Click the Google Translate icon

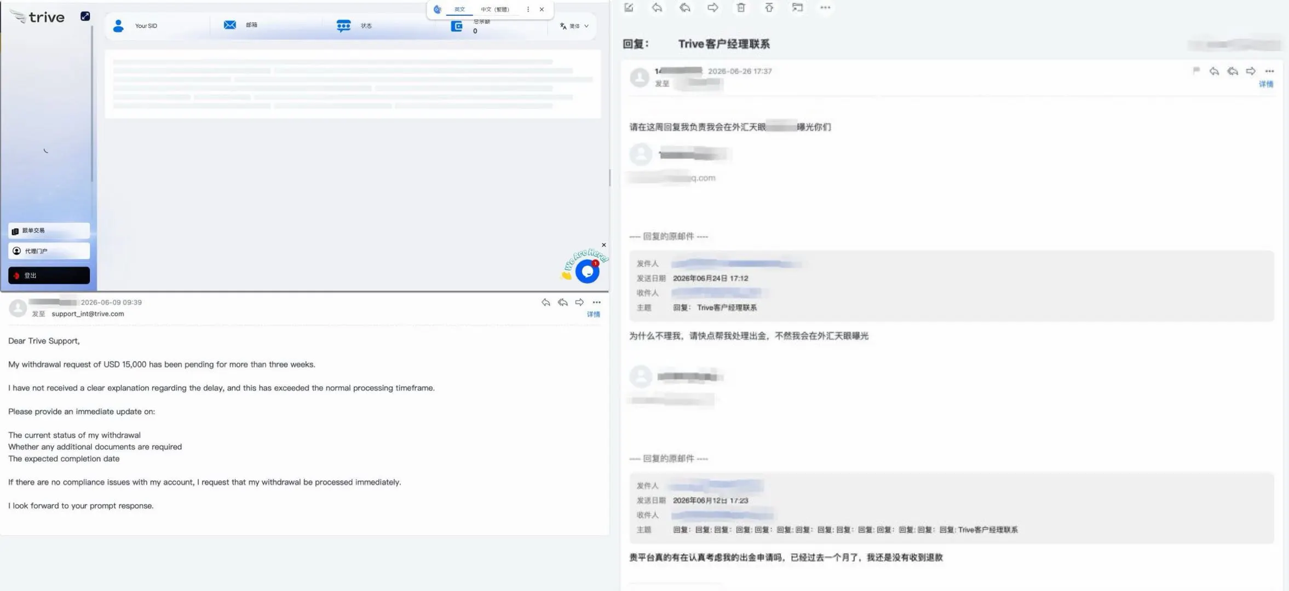pos(437,9)
